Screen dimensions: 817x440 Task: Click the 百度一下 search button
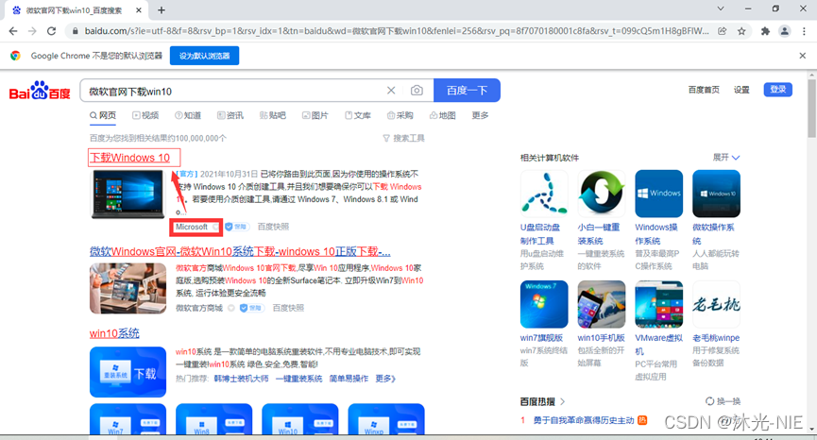tap(467, 91)
